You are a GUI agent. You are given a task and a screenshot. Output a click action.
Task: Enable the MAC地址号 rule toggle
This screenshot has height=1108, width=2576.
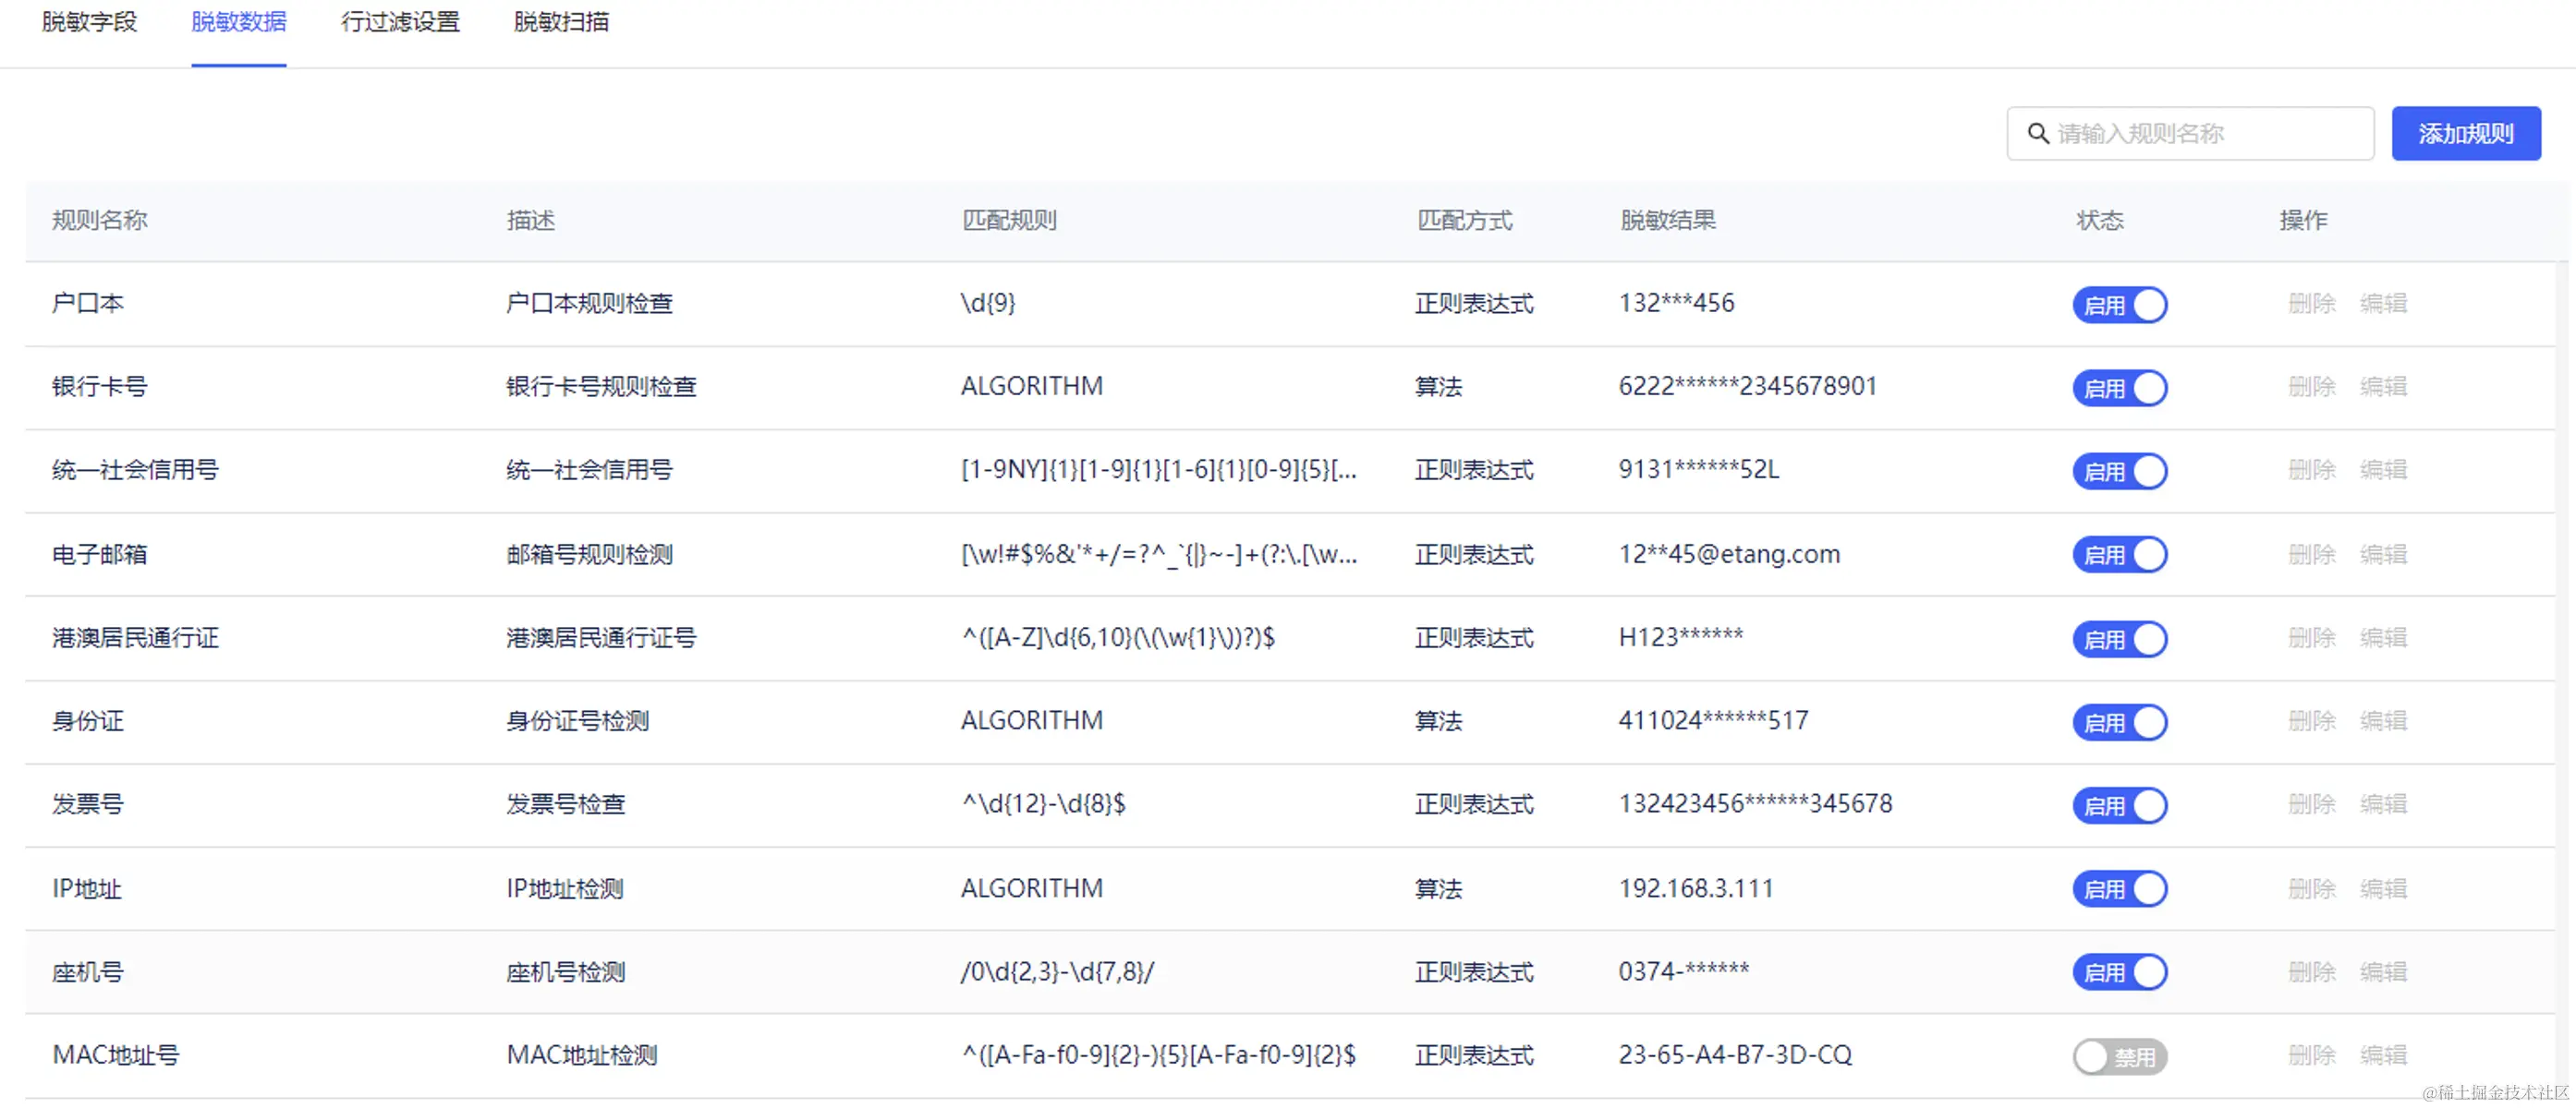2119,1056
